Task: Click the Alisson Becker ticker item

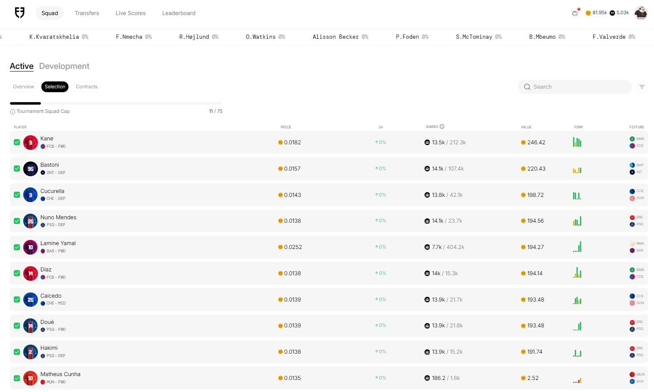Action: click(x=340, y=37)
